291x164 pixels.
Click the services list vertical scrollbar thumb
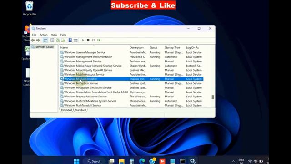213,97
